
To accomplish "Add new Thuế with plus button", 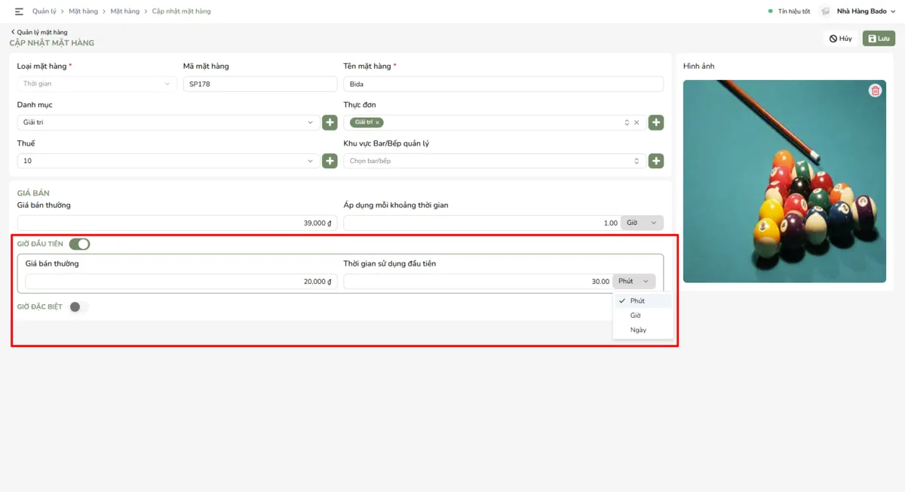I will click(330, 161).
